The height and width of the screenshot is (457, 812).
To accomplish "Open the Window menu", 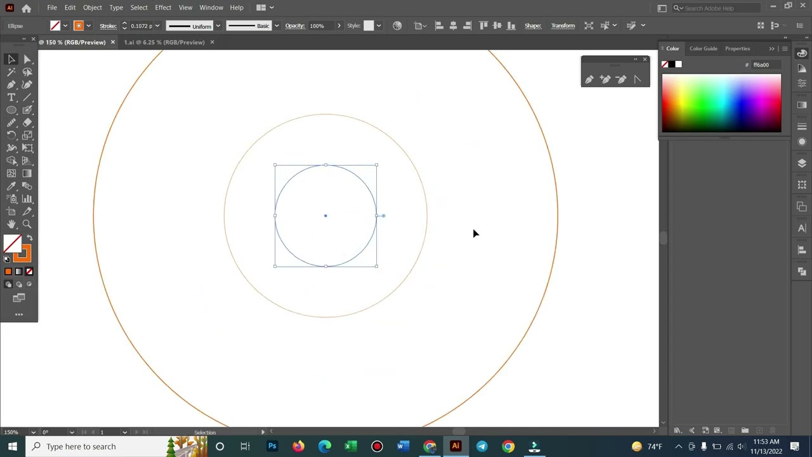I will point(211,8).
